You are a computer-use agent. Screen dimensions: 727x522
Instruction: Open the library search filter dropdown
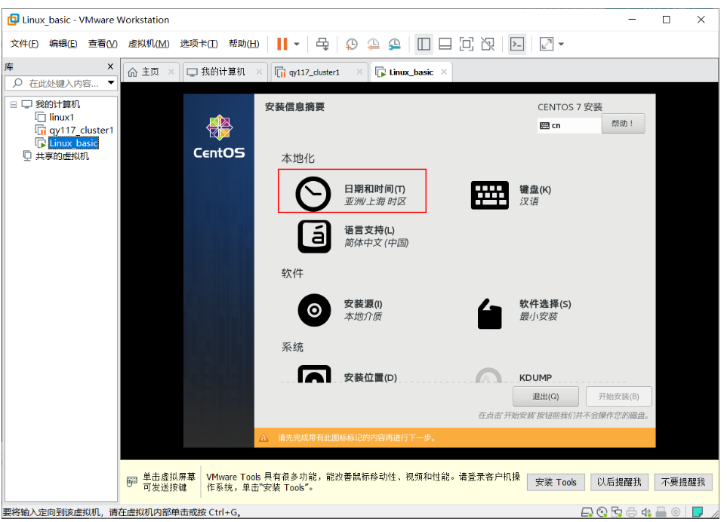click(x=111, y=83)
